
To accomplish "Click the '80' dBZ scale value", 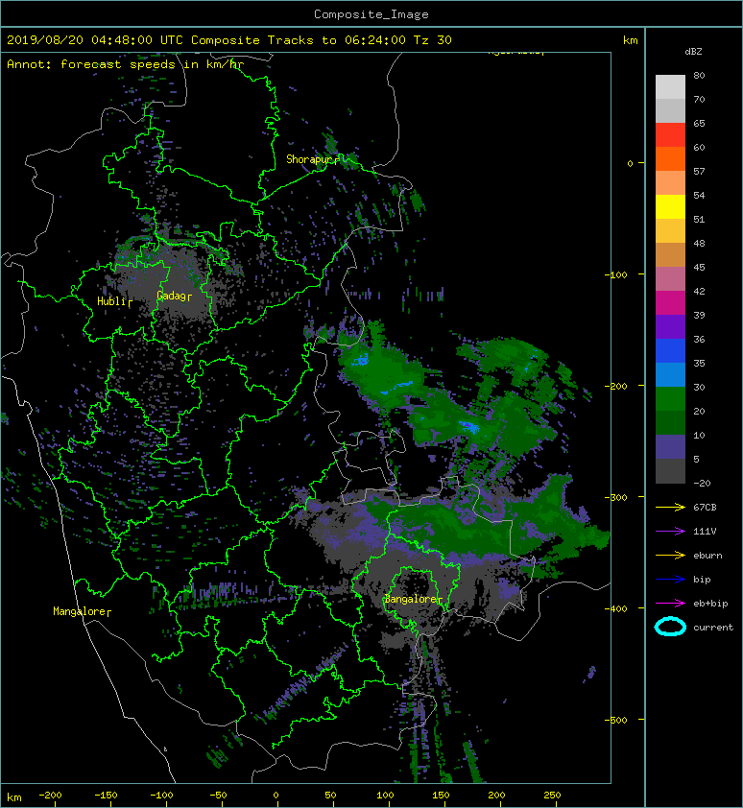I will tap(699, 75).
